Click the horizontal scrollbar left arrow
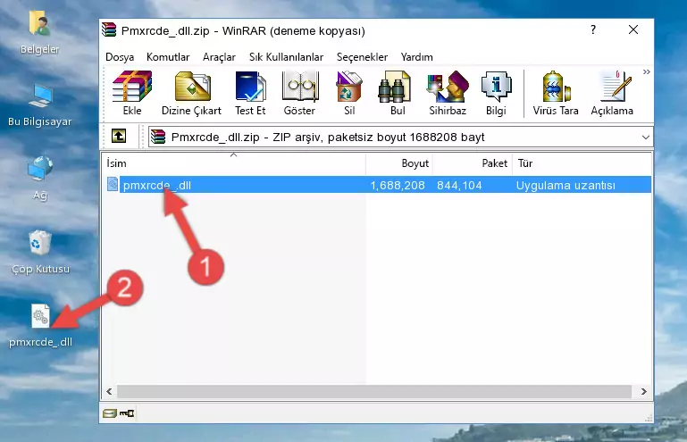 (109, 391)
